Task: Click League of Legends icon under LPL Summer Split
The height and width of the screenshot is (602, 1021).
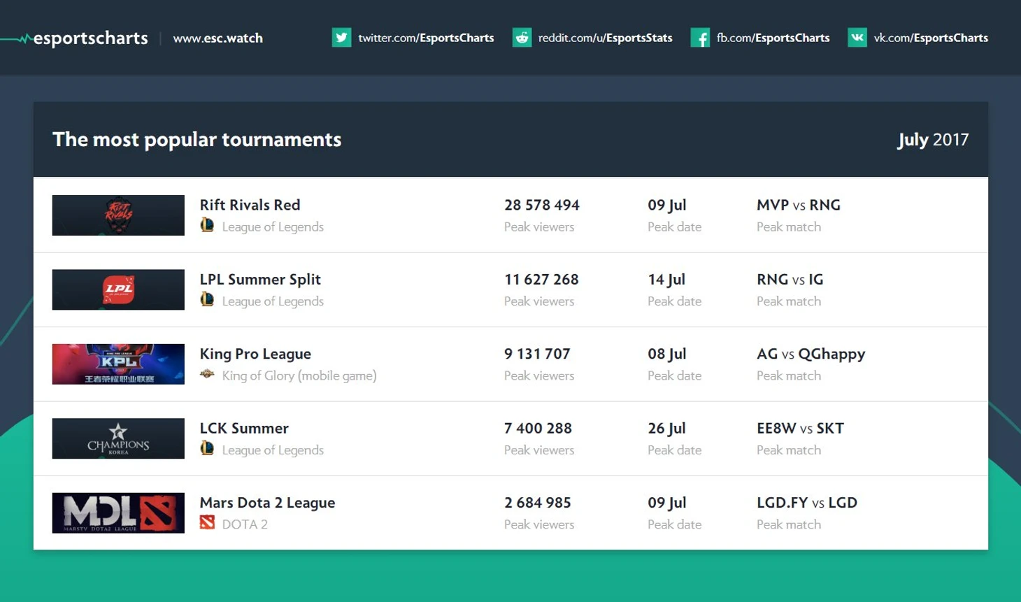Action: [207, 300]
